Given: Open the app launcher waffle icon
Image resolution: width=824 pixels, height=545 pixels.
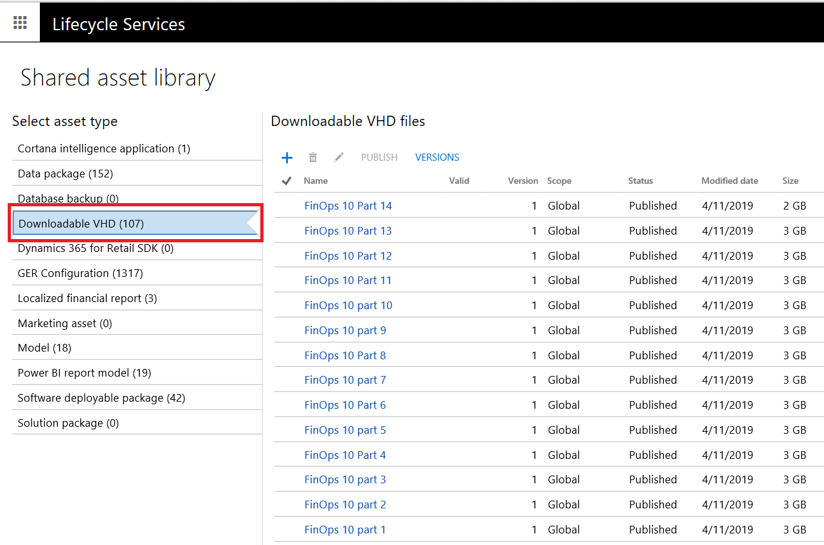Looking at the screenshot, I should [20, 23].
